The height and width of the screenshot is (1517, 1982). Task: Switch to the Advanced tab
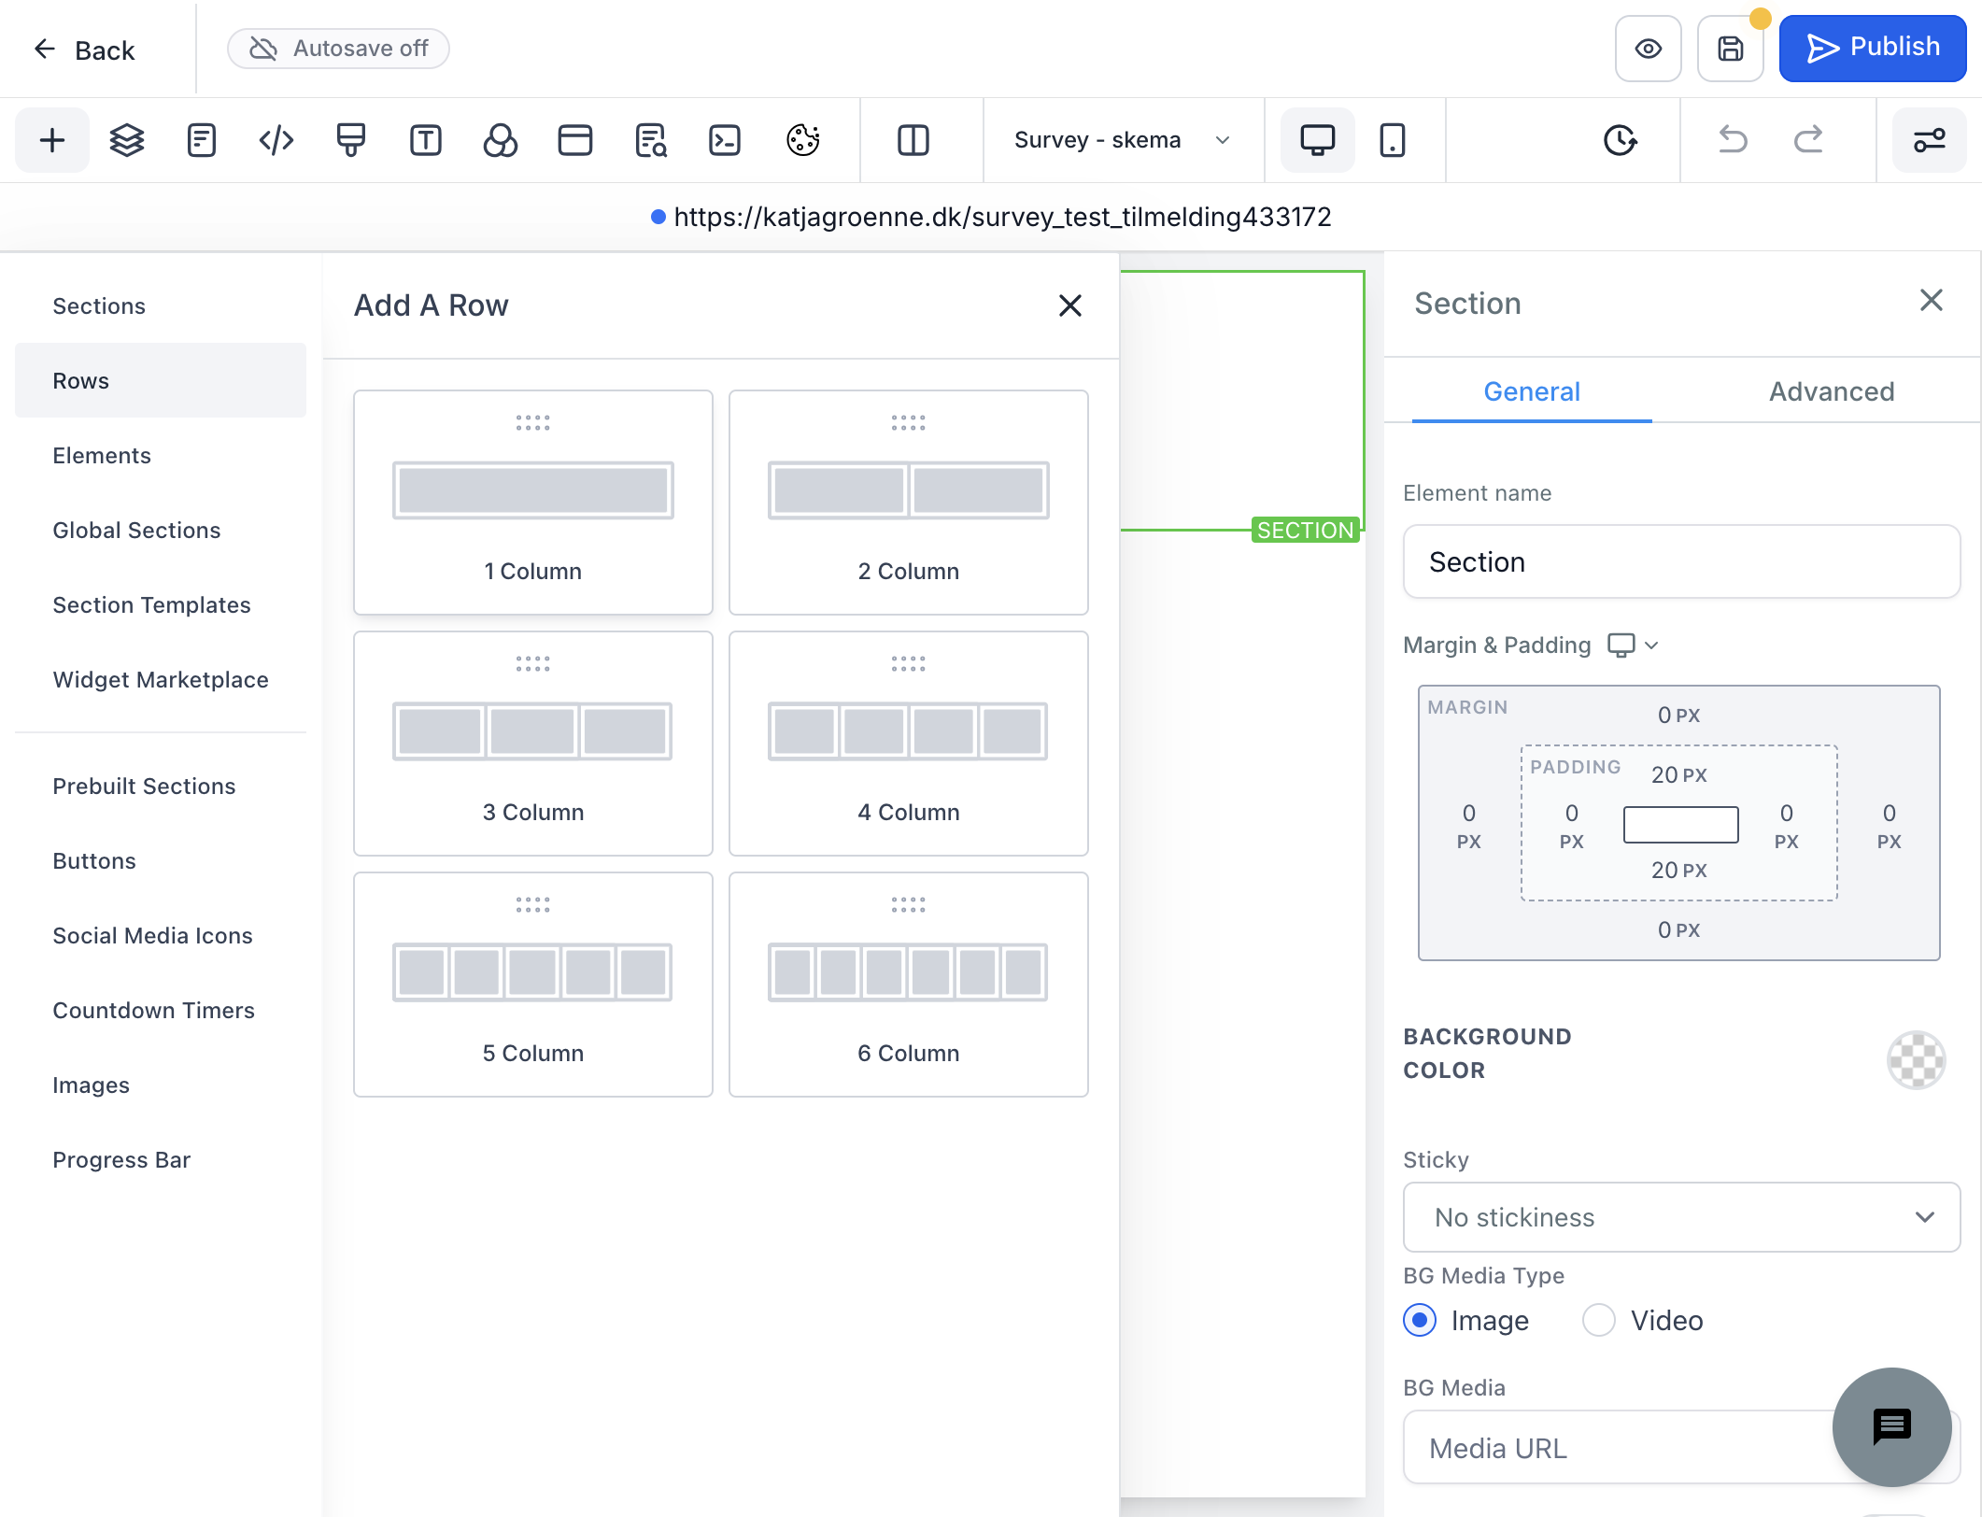tap(1832, 391)
